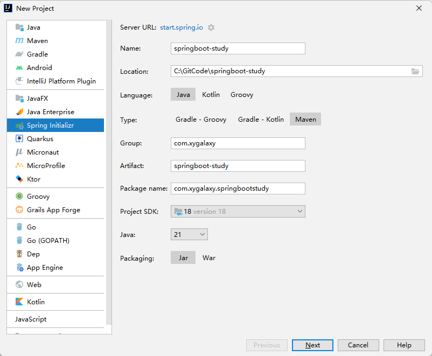
Task: Select Web project category
Action: coord(34,285)
